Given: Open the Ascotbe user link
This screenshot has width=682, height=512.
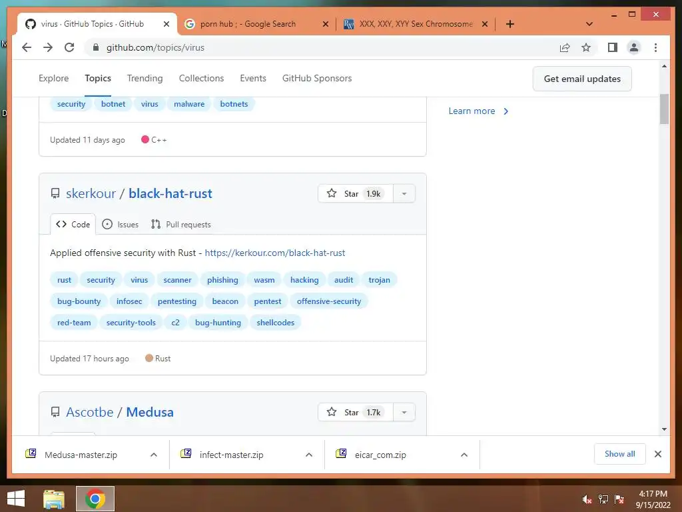Looking at the screenshot, I should point(90,412).
